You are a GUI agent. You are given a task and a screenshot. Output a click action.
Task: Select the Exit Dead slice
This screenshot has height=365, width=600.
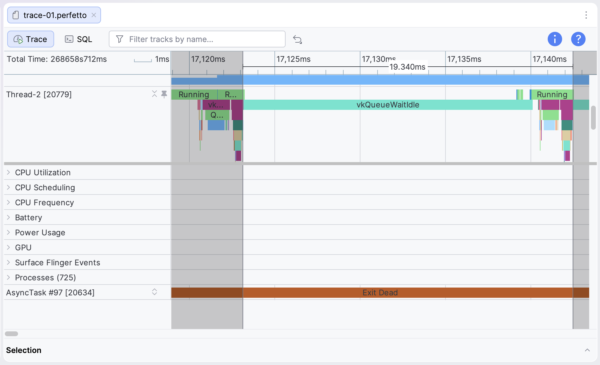(x=380, y=293)
